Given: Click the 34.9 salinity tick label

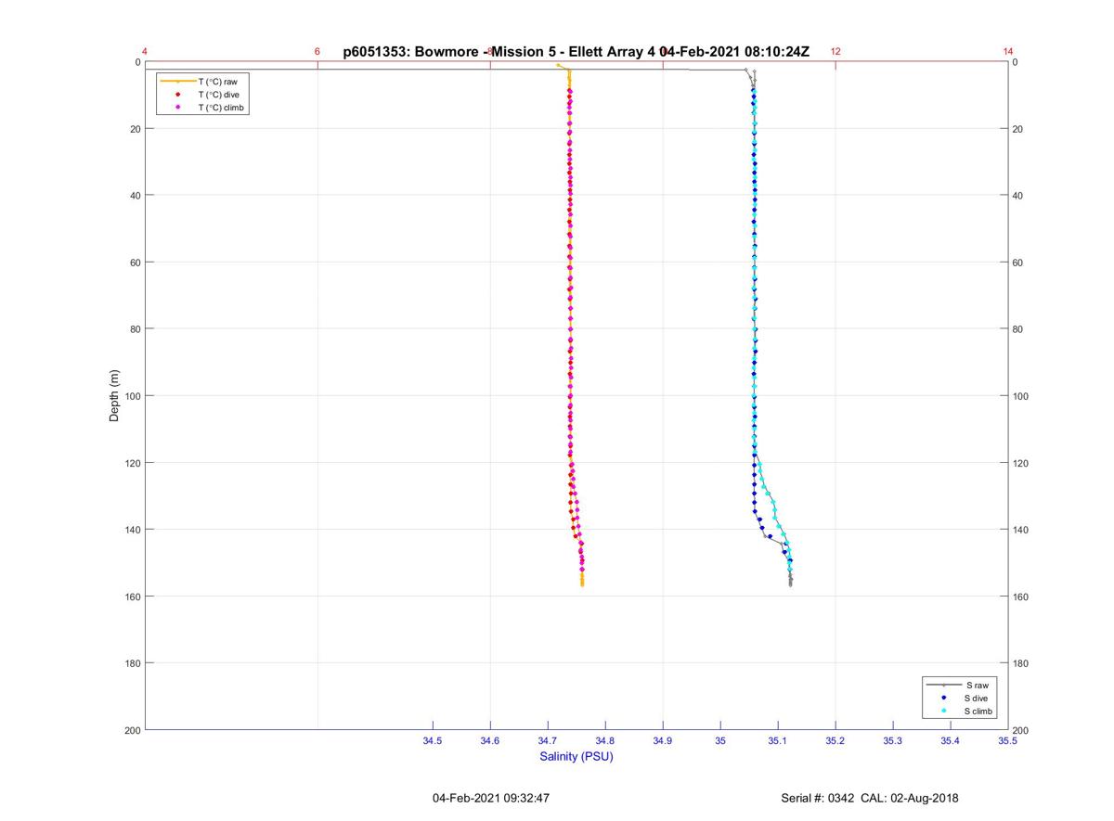Looking at the screenshot, I should pos(663,740).
